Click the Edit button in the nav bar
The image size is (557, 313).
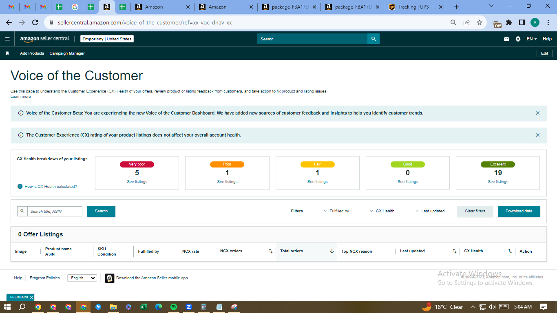(544, 53)
